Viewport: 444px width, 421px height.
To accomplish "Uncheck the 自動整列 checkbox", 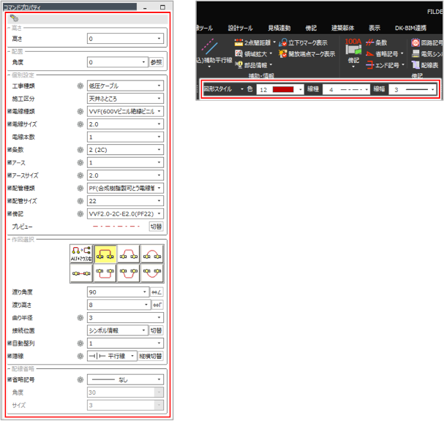I will click(9, 342).
